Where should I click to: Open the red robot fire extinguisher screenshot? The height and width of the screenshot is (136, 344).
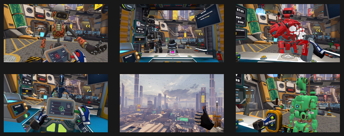point(288,33)
